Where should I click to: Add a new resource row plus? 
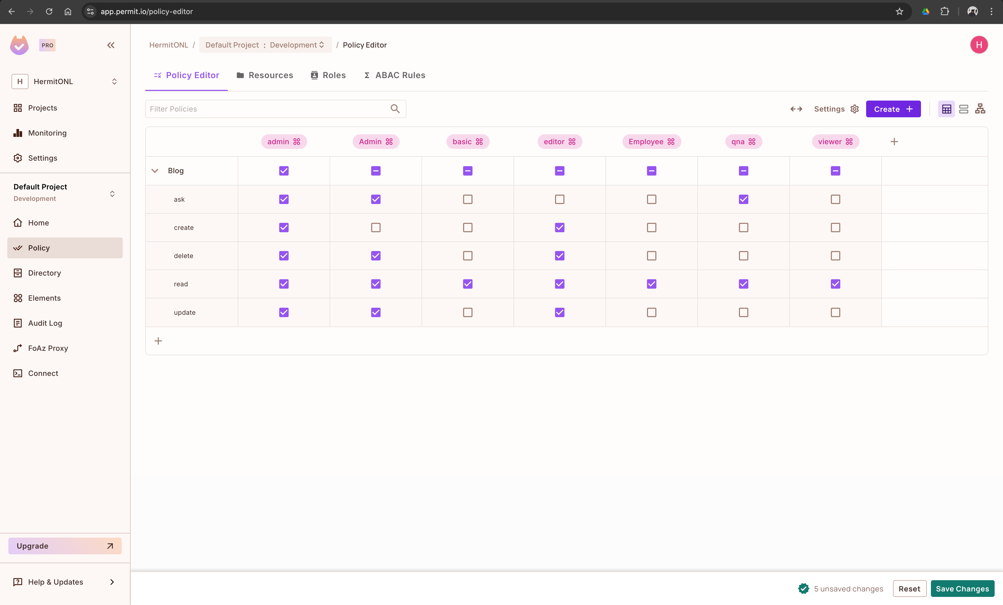pos(158,341)
